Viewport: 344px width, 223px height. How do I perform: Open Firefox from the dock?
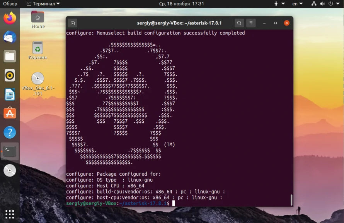pos(10,18)
